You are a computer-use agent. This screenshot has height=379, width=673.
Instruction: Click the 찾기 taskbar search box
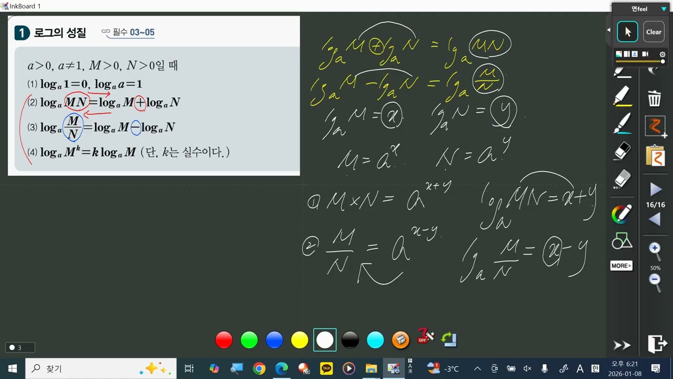coord(101,368)
